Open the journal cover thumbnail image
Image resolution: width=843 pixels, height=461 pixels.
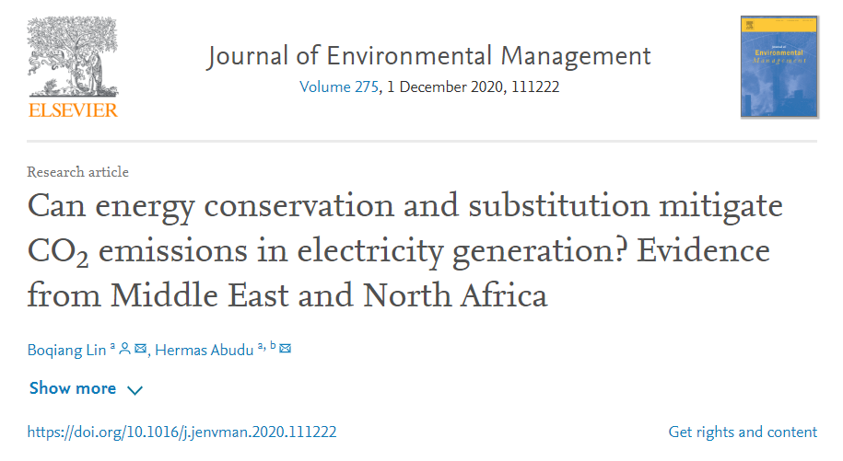(778, 66)
